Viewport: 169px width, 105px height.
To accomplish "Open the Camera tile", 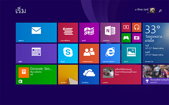I will pos(137,38).
